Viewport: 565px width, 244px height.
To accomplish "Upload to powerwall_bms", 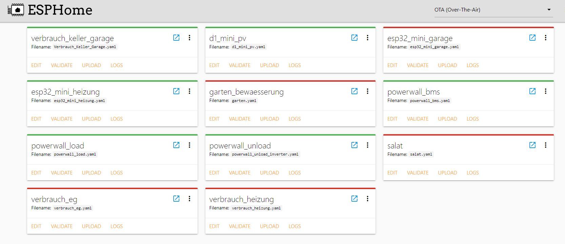I will 447,119.
